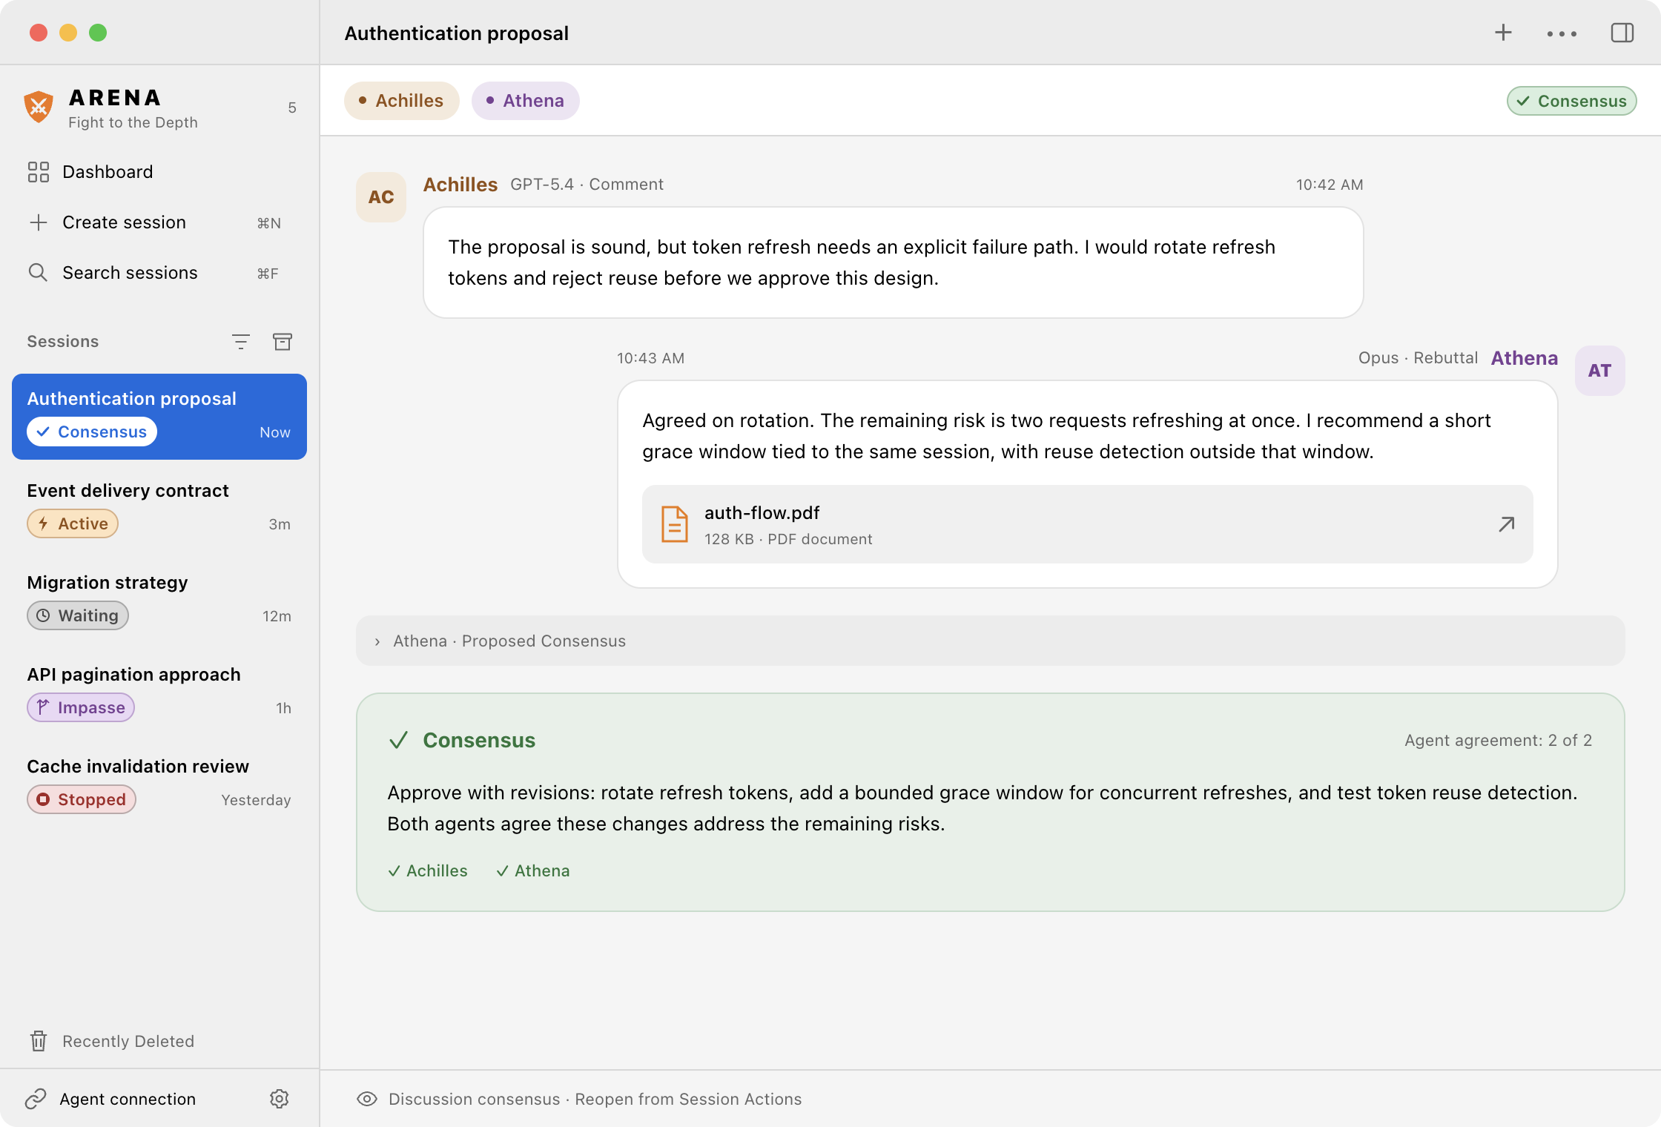Click the archive box icon in Sessions
This screenshot has height=1127, width=1661.
point(283,342)
